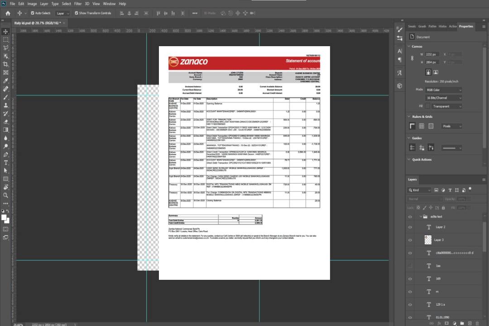This screenshot has height=326, width=489.
Task: Toggle Show Transform Controls checkbox
Action: [77, 13]
